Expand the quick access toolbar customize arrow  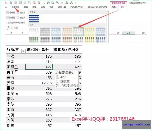tap(75, 3)
